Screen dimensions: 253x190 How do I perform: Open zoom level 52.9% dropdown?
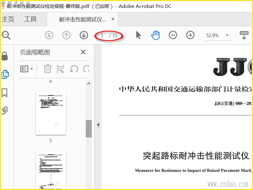click(227, 35)
